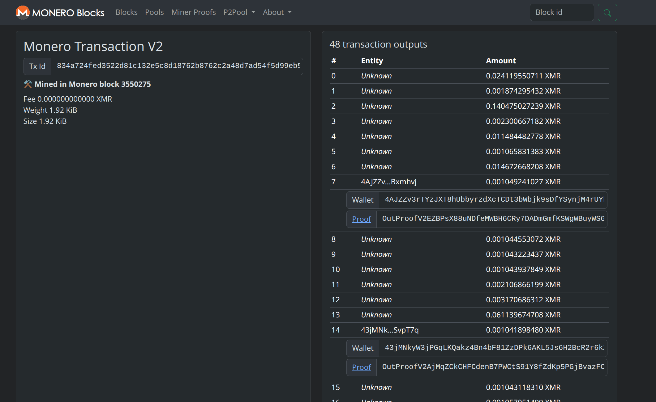The width and height of the screenshot is (656, 402).
Task: Open the Blocks nav item
Action: click(126, 12)
